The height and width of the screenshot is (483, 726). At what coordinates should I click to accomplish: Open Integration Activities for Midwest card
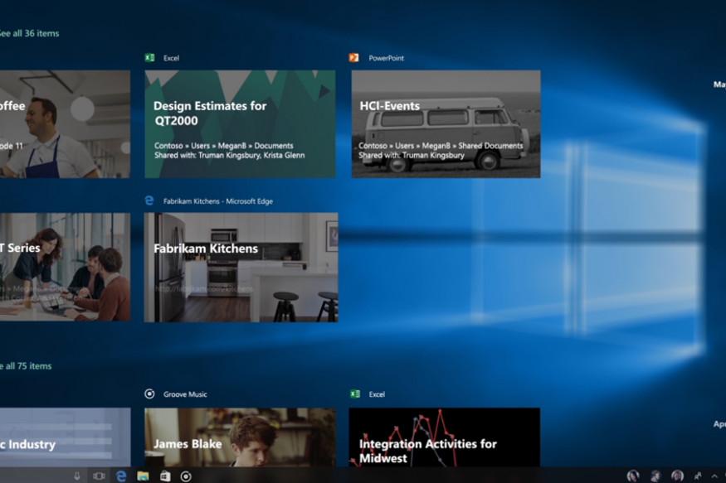tap(445, 437)
